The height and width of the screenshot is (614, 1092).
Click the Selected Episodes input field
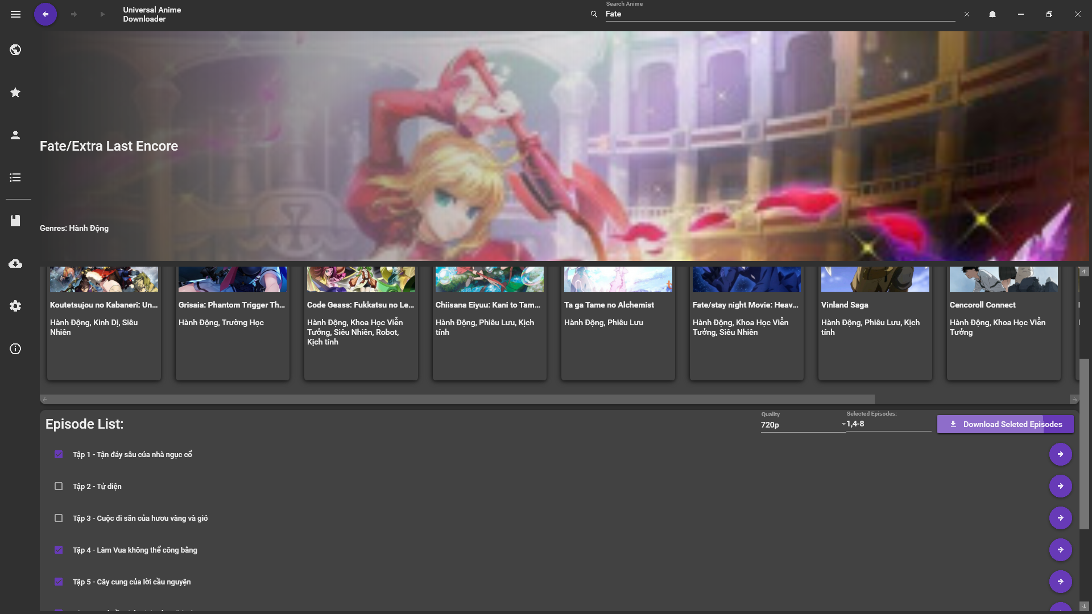(887, 424)
